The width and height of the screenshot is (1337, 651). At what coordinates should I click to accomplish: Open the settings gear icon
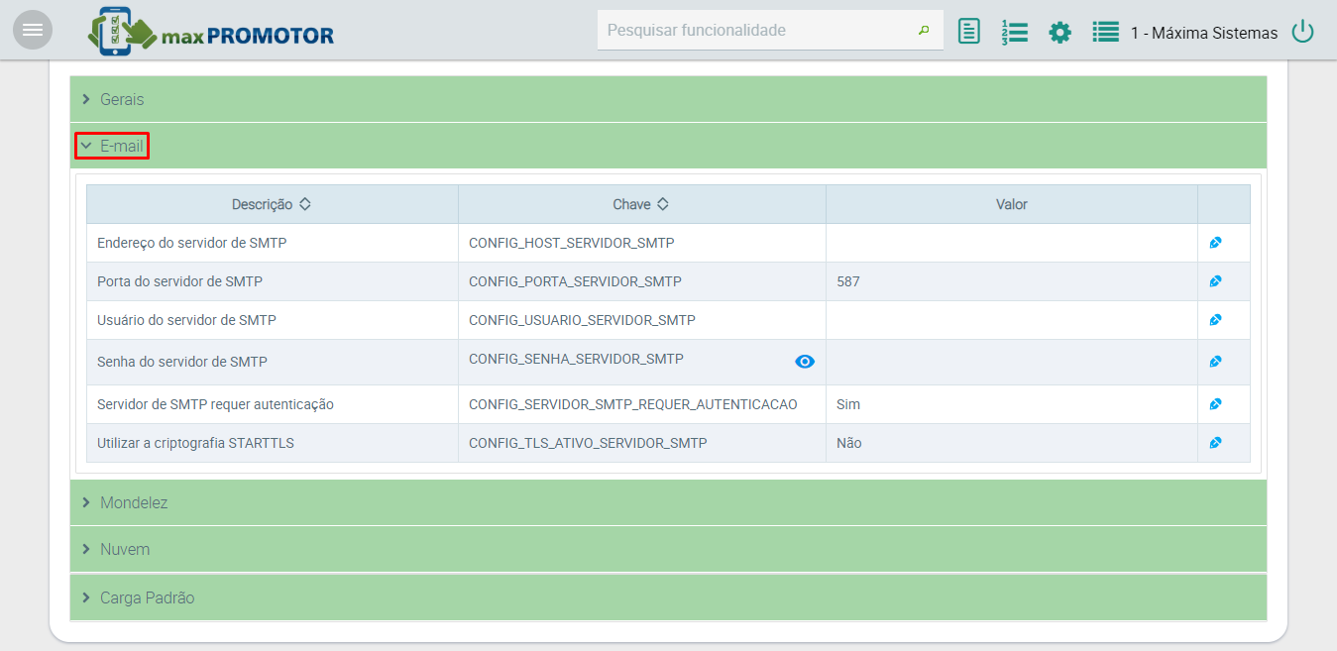click(1060, 32)
